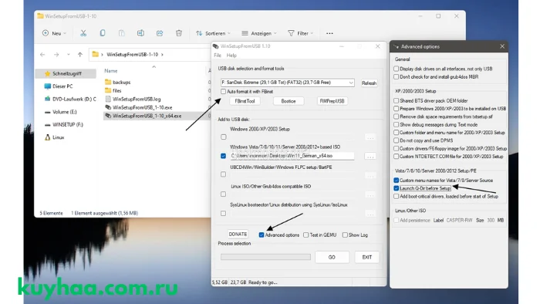Click the Refresh button
This screenshot has height=304, width=540.
369,83
